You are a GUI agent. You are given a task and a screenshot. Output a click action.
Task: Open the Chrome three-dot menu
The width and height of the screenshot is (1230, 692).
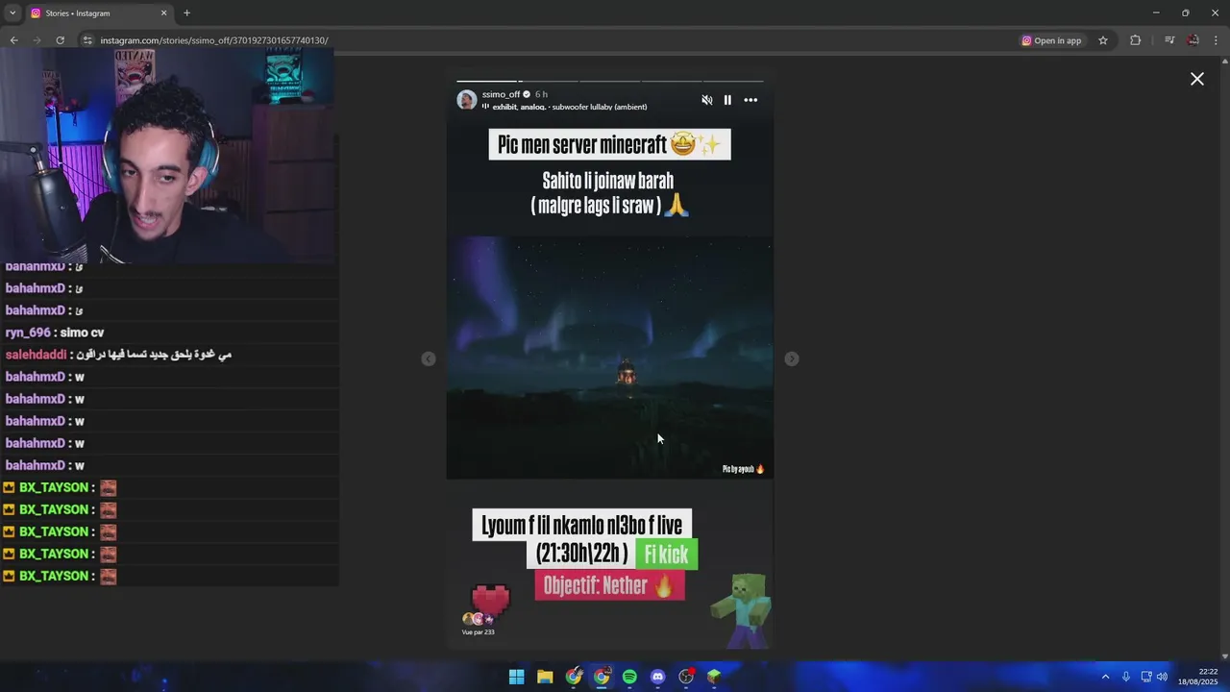(x=1217, y=40)
